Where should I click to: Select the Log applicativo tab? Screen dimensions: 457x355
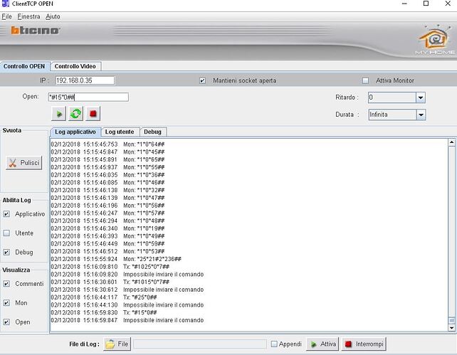pyautogui.click(x=75, y=132)
